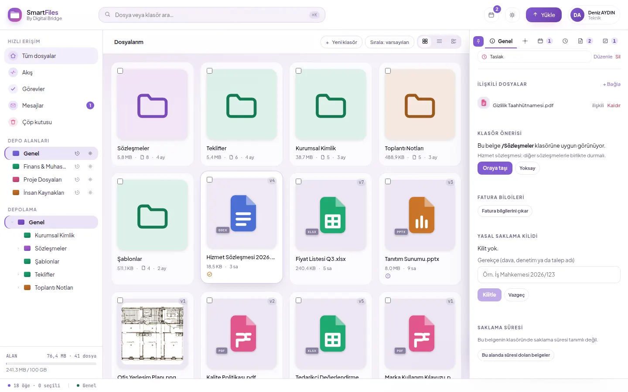The width and height of the screenshot is (628, 392).
Task: Collapse the Genel storage tree node
Action: pyautogui.click(x=12, y=222)
